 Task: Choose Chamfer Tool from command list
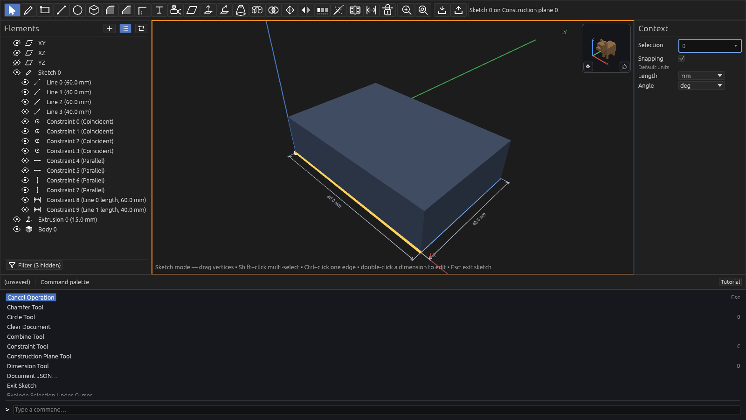[x=25, y=307]
